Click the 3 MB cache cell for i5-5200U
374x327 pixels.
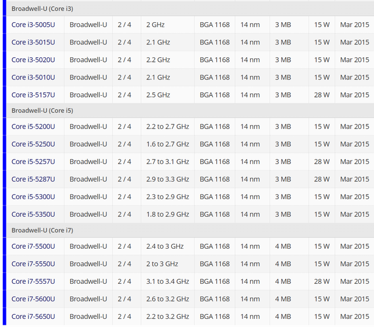289,127
